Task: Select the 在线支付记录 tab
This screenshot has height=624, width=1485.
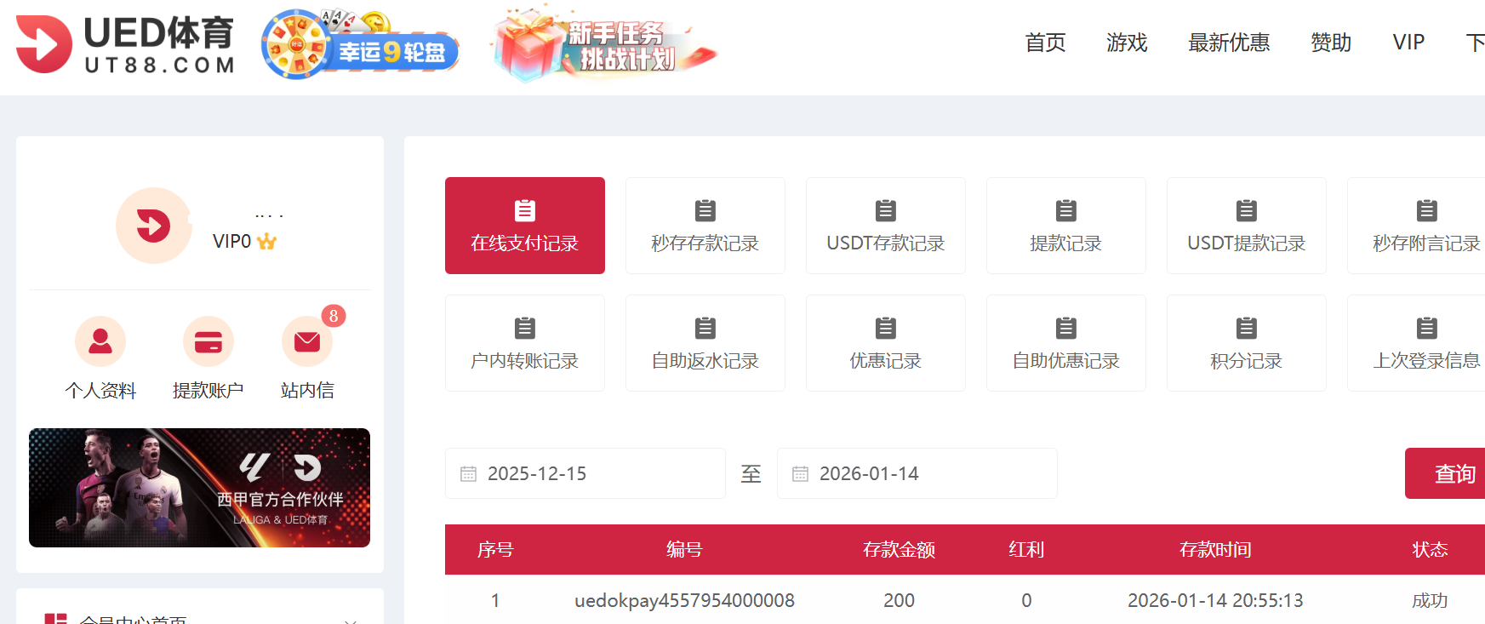Action: pos(525,226)
